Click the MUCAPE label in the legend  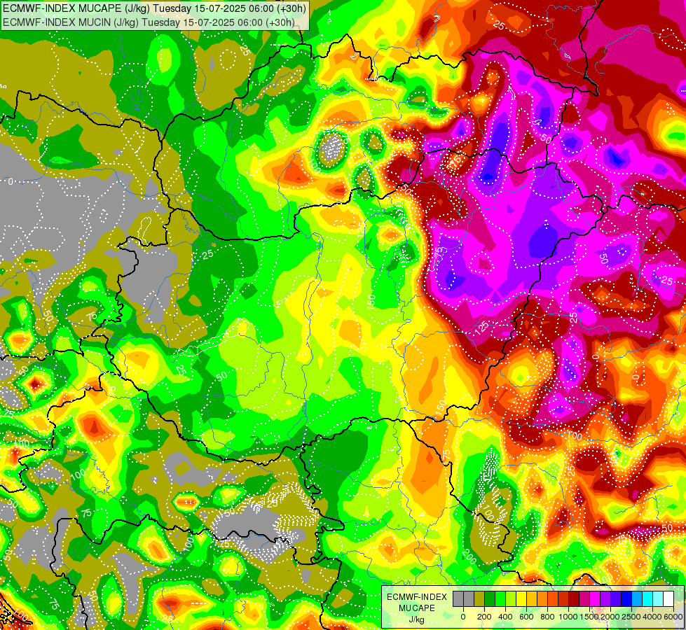tap(417, 608)
